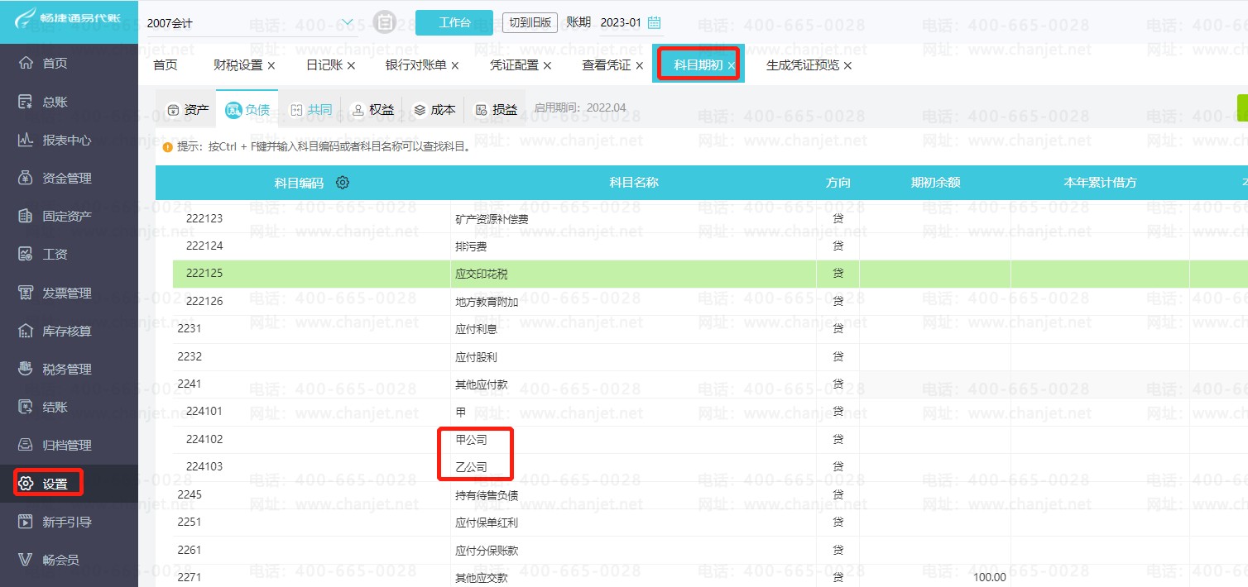Select the 损益 category tab
Screen dimensions: 1248x587
pos(497,110)
